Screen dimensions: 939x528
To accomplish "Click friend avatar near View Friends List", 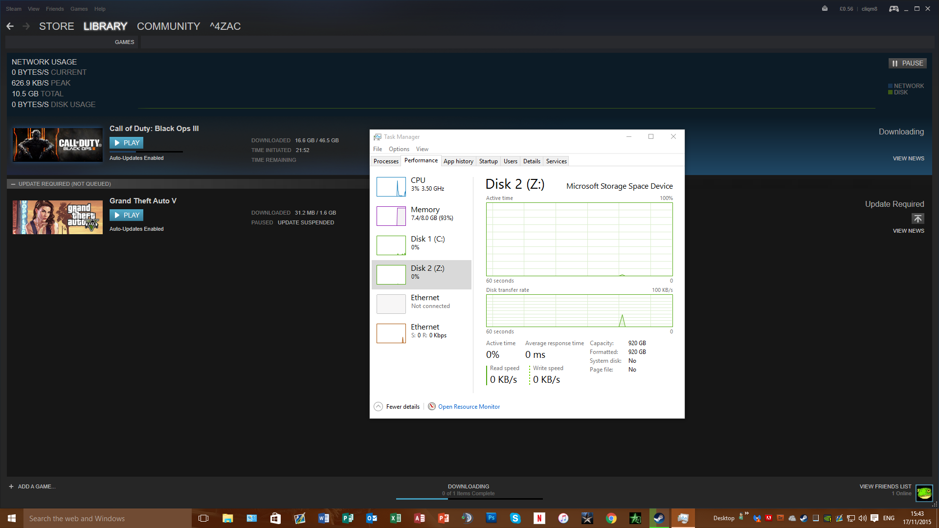I will (924, 492).
